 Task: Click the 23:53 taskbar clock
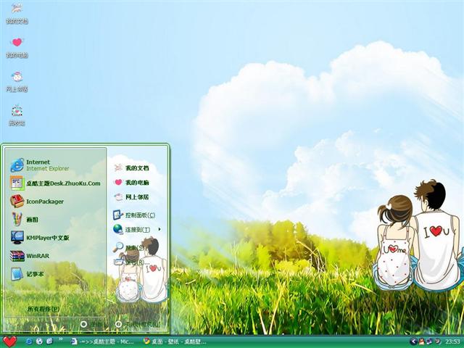452,341
